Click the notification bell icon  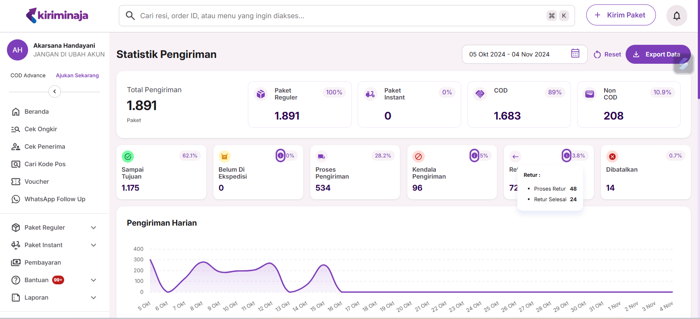tap(677, 16)
